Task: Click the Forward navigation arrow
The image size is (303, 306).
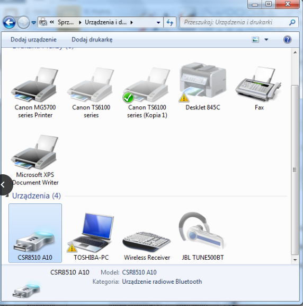Action: point(23,22)
